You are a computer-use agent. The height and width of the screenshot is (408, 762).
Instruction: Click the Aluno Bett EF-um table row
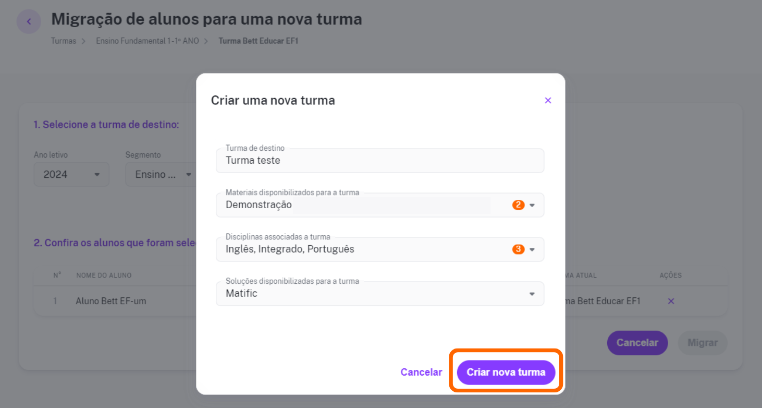coord(380,301)
